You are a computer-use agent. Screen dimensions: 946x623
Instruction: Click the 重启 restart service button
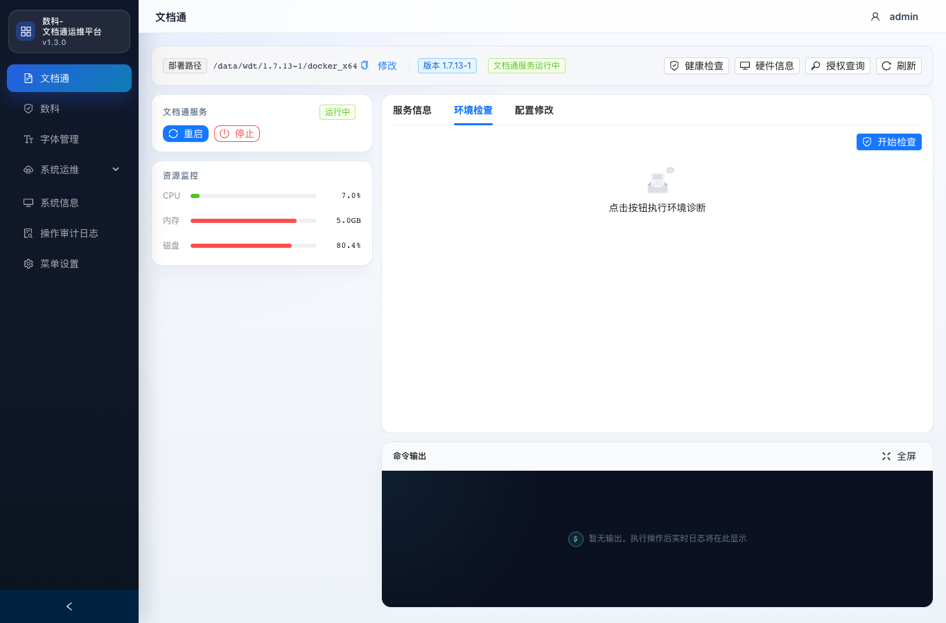(186, 134)
